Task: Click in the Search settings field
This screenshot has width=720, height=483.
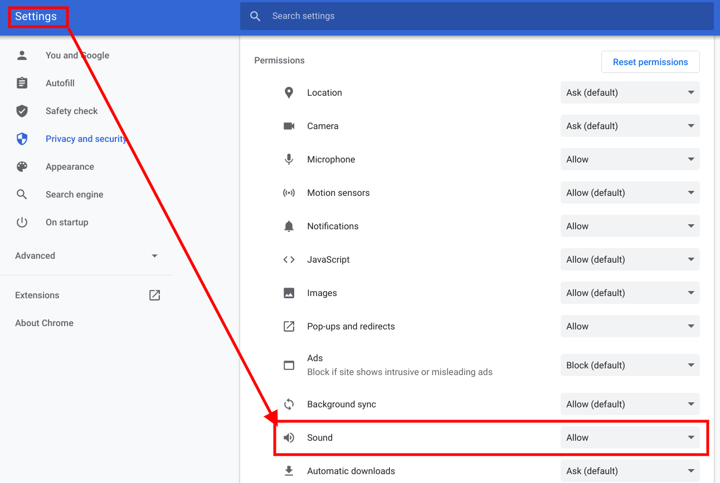Action: [476, 16]
